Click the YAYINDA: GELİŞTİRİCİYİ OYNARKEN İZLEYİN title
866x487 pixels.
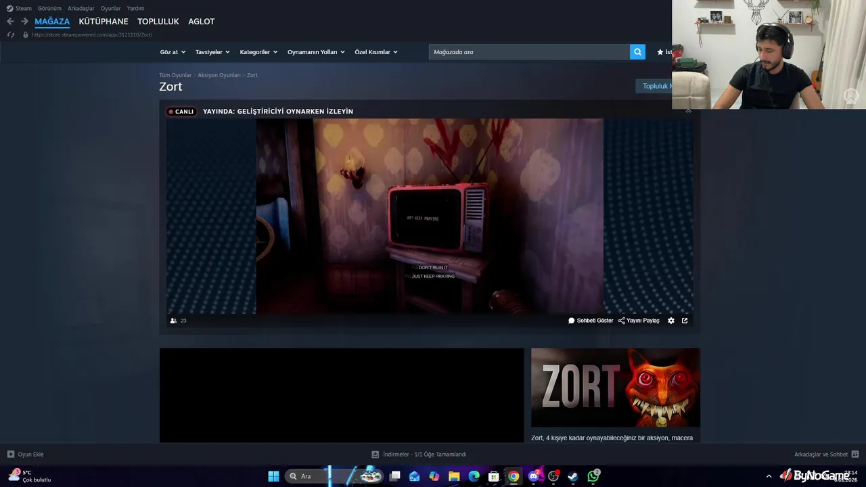(278, 112)
